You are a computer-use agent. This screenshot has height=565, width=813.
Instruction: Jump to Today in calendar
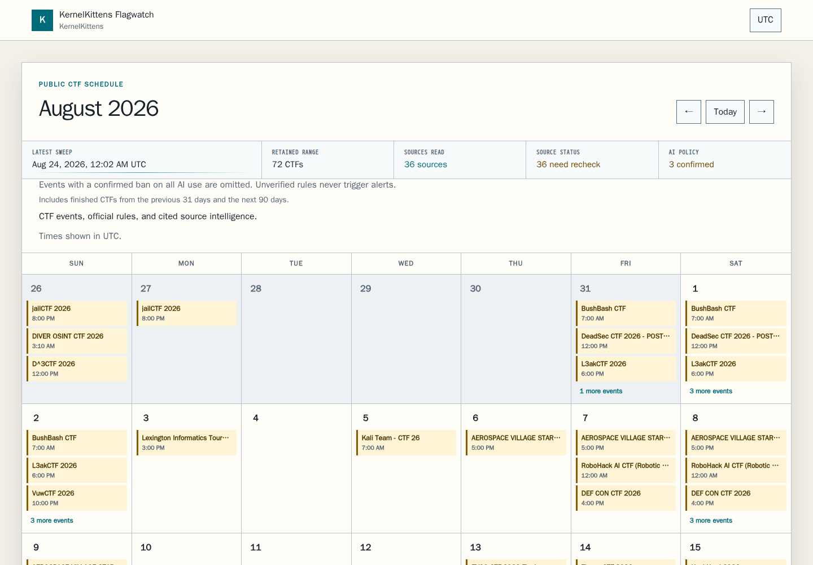[x=725, y=112]
